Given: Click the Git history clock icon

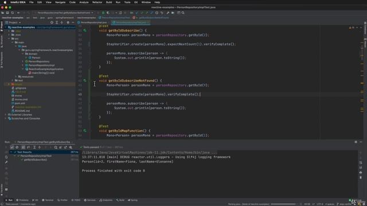Looking at the screenshot, I should click(157, 13).
